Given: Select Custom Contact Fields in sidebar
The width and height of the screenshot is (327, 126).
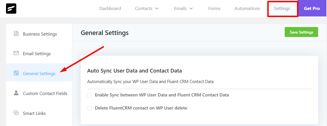Looking at the screenshot, I should click(45, 93).
